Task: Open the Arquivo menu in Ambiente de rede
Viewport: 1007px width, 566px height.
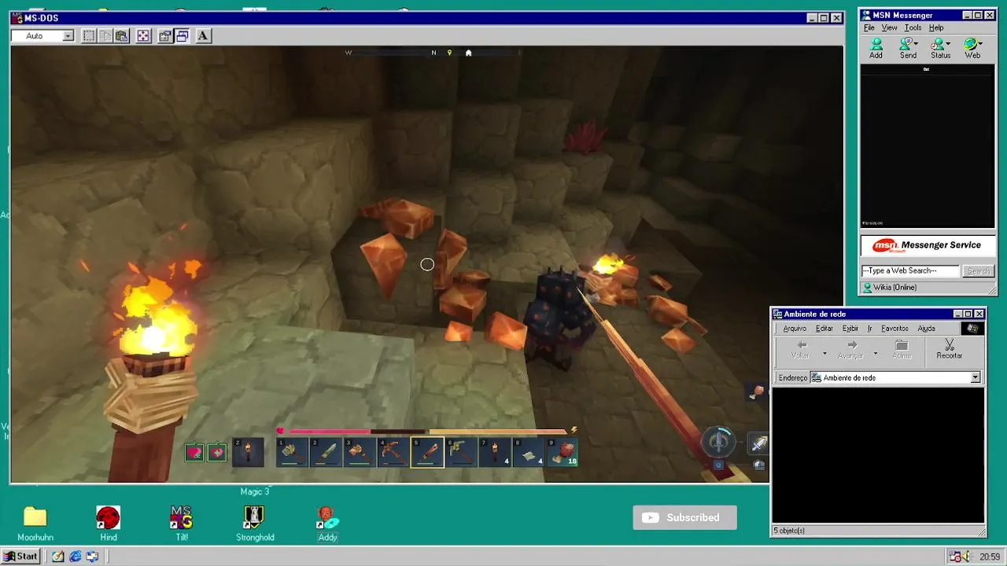Action: click(x=795, y=329)
